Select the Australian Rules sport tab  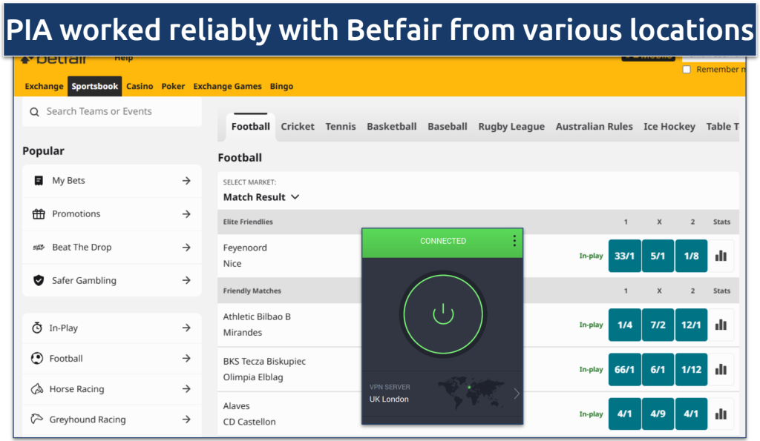click(594, 127)
